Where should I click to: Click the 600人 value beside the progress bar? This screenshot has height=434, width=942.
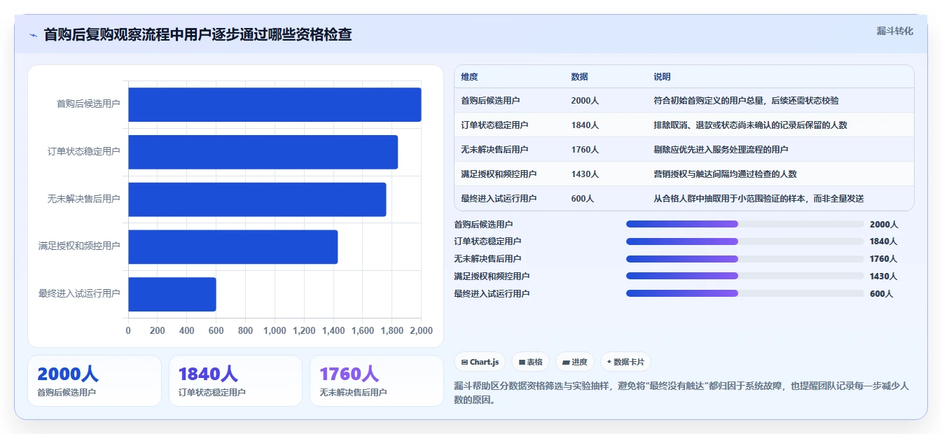(881, 294)
